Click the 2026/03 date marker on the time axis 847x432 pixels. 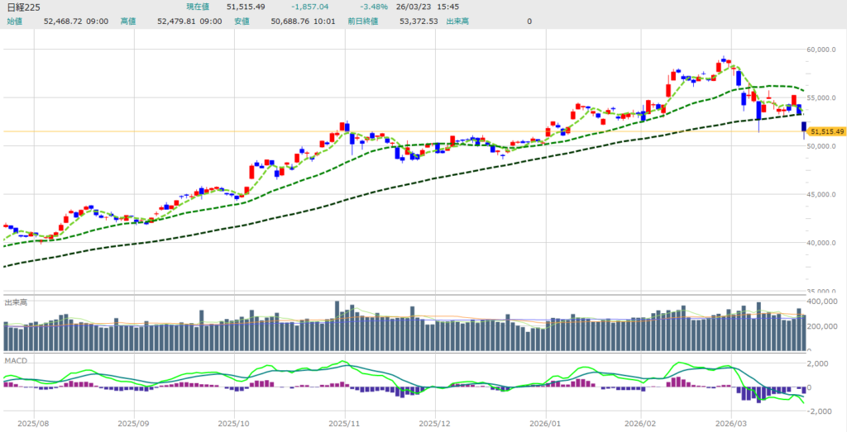(733, 422)
